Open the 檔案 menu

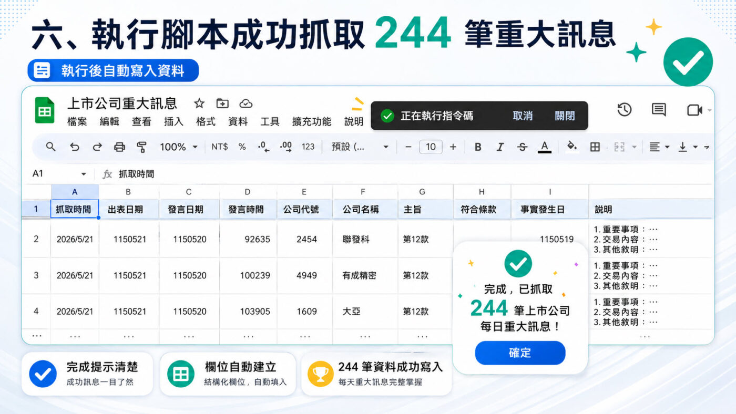(x=77, y=122)
